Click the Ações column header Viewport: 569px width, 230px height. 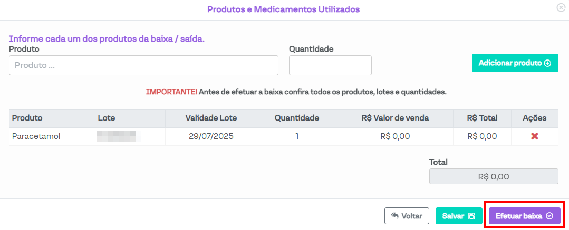point(534,118)
